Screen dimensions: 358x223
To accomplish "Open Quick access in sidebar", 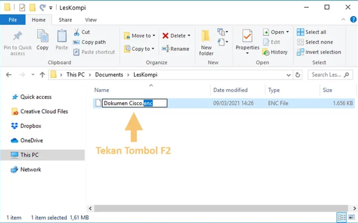I will coord(31,97).
